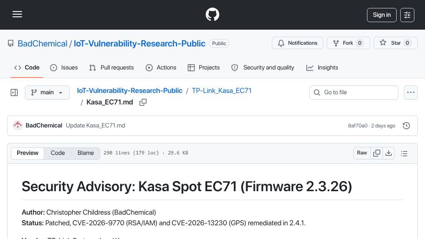
Task: Open the more file actions menu
Action: tap(411, 93)
